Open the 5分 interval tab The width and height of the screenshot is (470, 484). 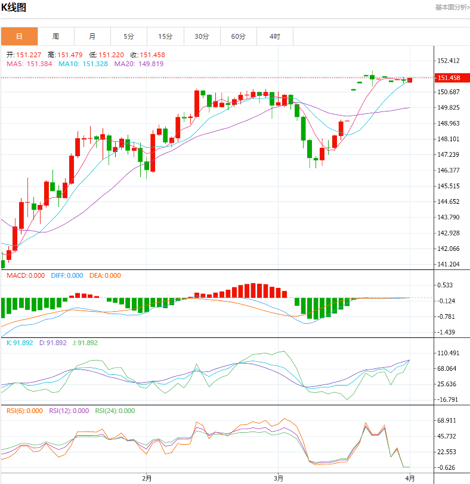tap(129, 36)
